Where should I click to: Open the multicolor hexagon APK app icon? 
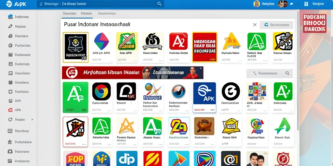(x=101, y=41)
